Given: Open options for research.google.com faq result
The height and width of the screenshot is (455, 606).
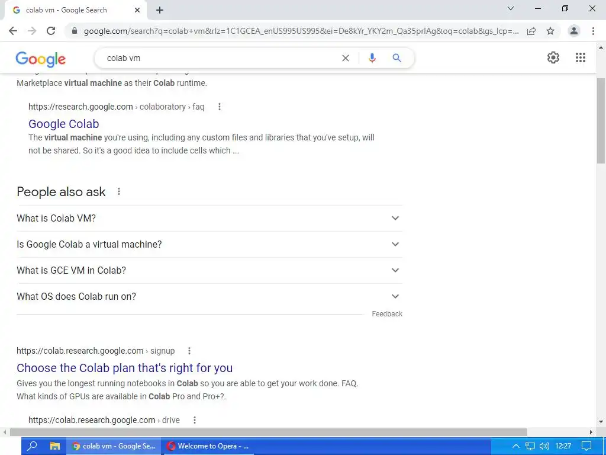Looking at the screenshot, I should [219, 107].
